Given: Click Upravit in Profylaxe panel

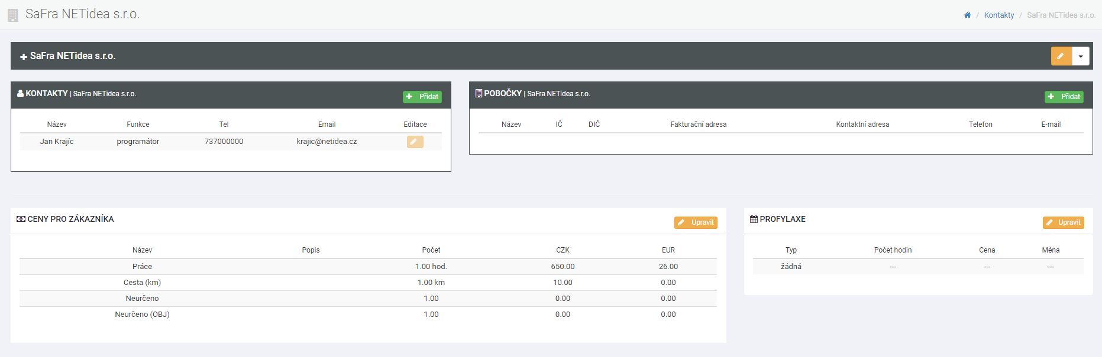Looking at the screenshot, I should (1063, 222).
